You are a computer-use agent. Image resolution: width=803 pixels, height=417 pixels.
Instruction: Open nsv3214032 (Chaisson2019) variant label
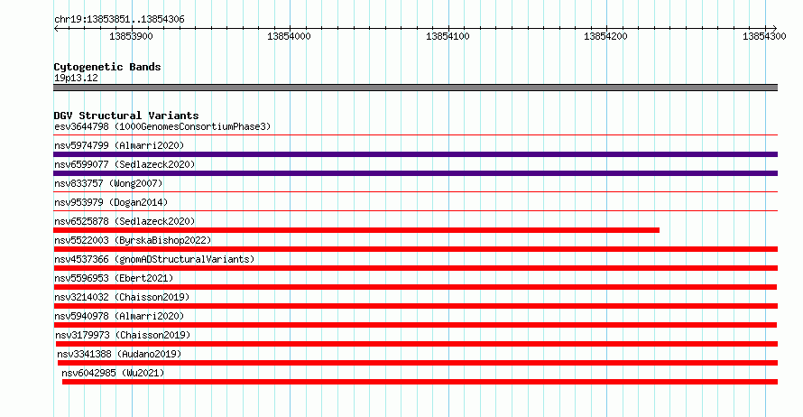click(x=122, y=297)
